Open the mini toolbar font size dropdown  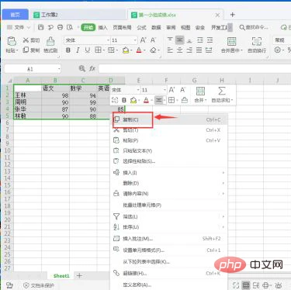pos(165,90)
